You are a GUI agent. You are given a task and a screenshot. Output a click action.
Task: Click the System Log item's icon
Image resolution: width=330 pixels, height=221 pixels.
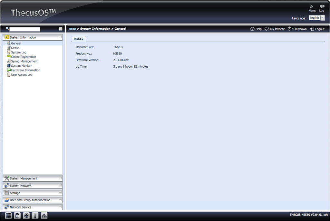pos(8,52)
